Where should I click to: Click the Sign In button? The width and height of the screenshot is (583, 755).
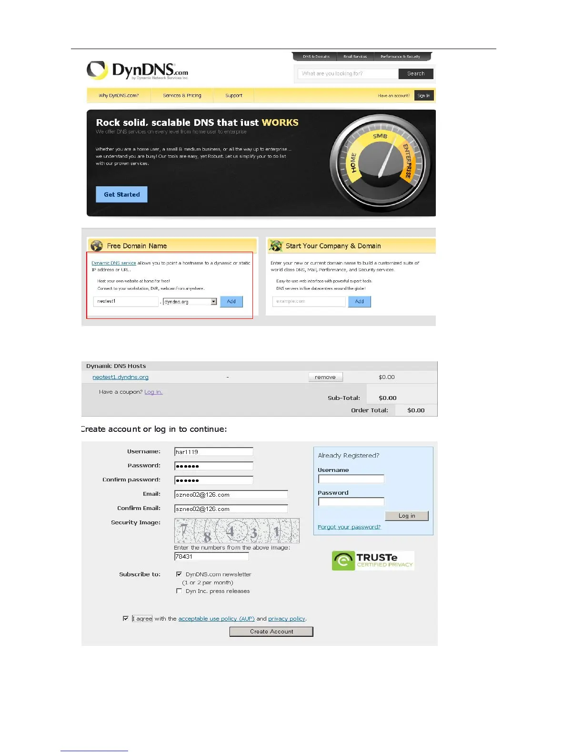coord(423,96)
